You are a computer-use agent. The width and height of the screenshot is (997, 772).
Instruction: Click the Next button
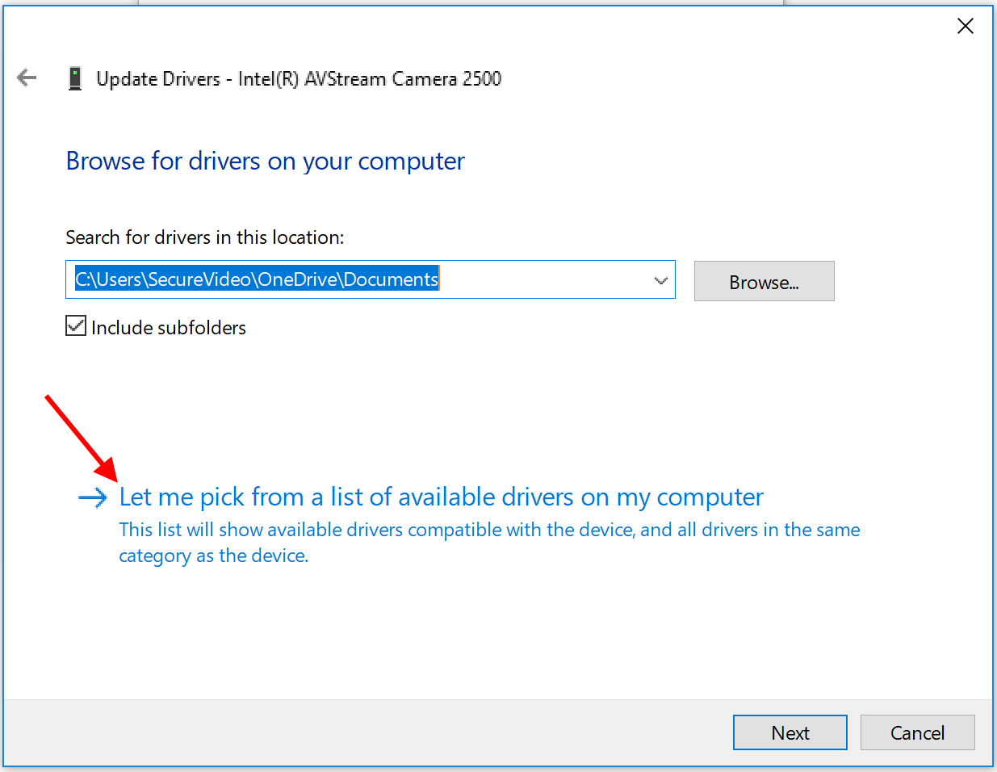click(790, 732)
